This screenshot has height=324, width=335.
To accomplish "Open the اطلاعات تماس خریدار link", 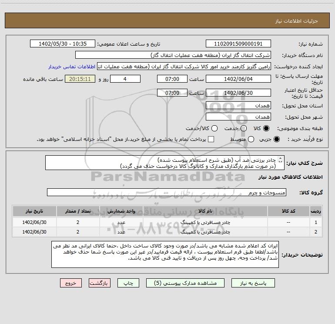I will click(72, 67).
